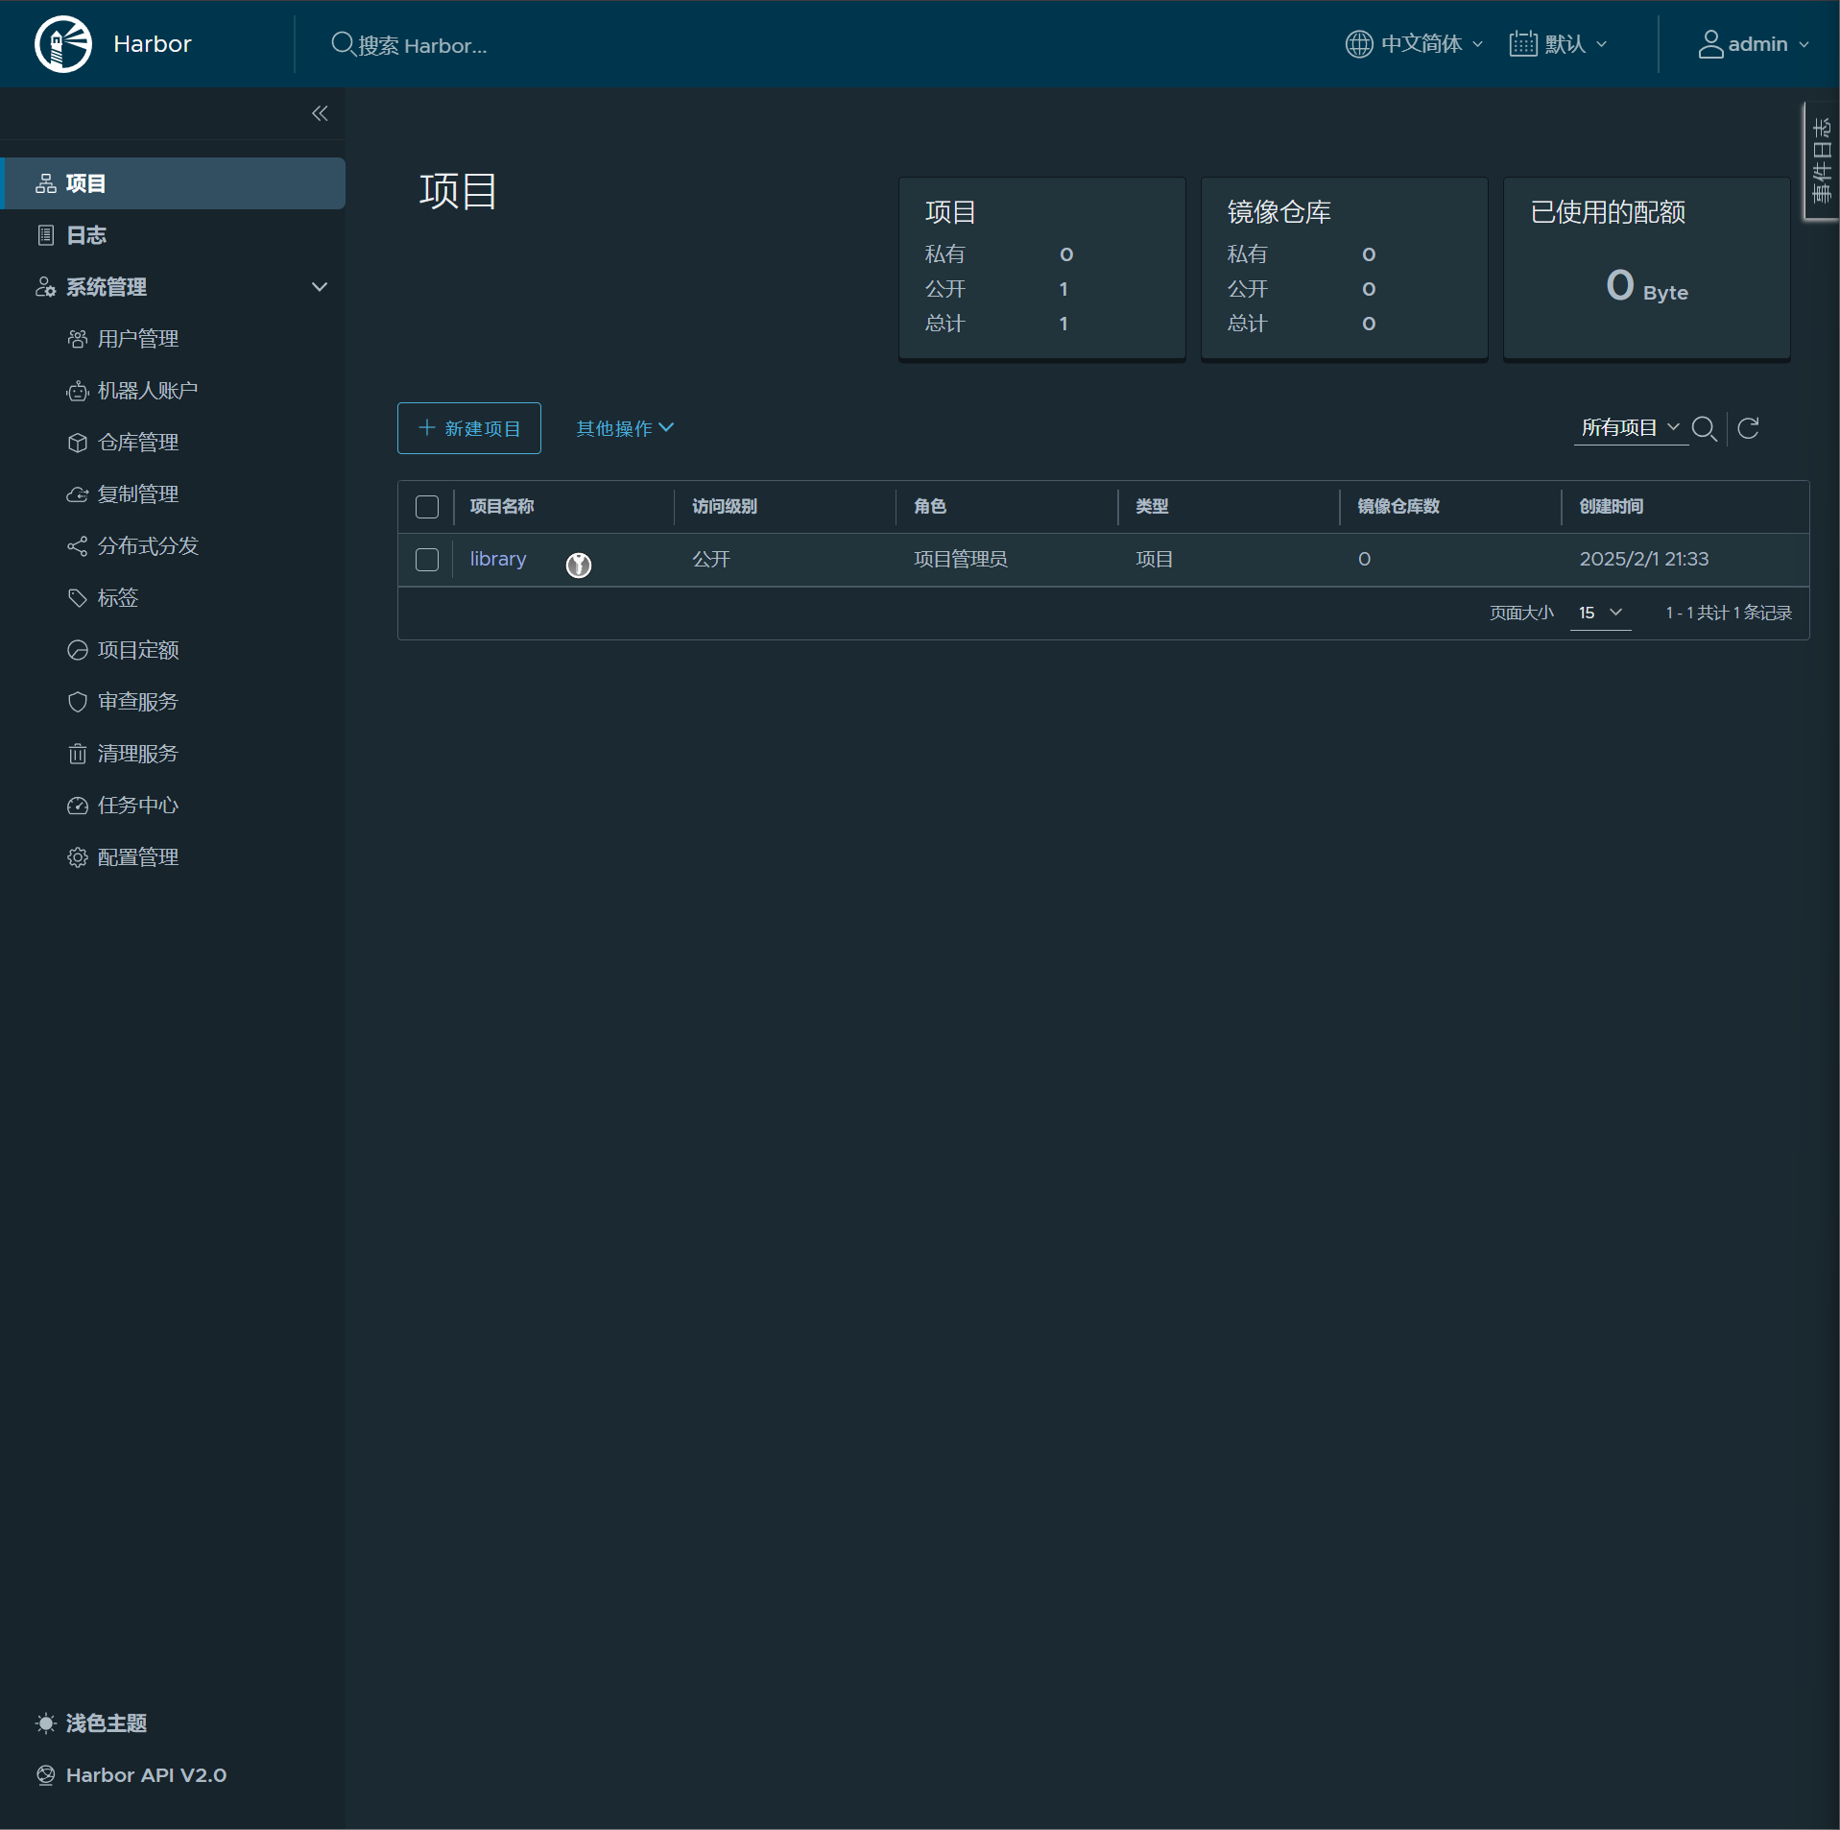Viewport: 1840px width, 1830px height.
Task: Sort by 访问级别 column header
Action: 725,507
